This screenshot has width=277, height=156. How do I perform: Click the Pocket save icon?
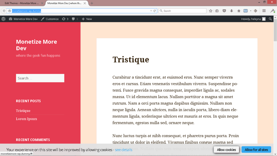224,11
